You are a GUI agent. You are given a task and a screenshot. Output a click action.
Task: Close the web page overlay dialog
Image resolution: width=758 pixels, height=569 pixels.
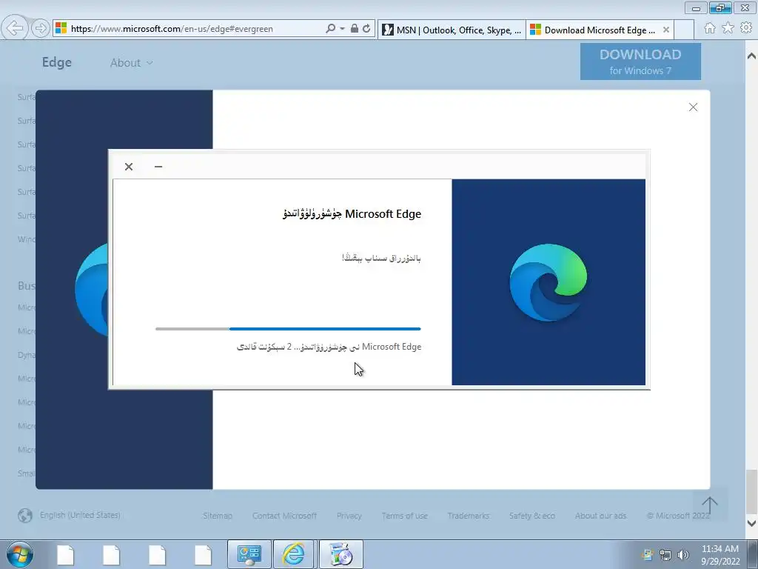click(x=693, y=107)
